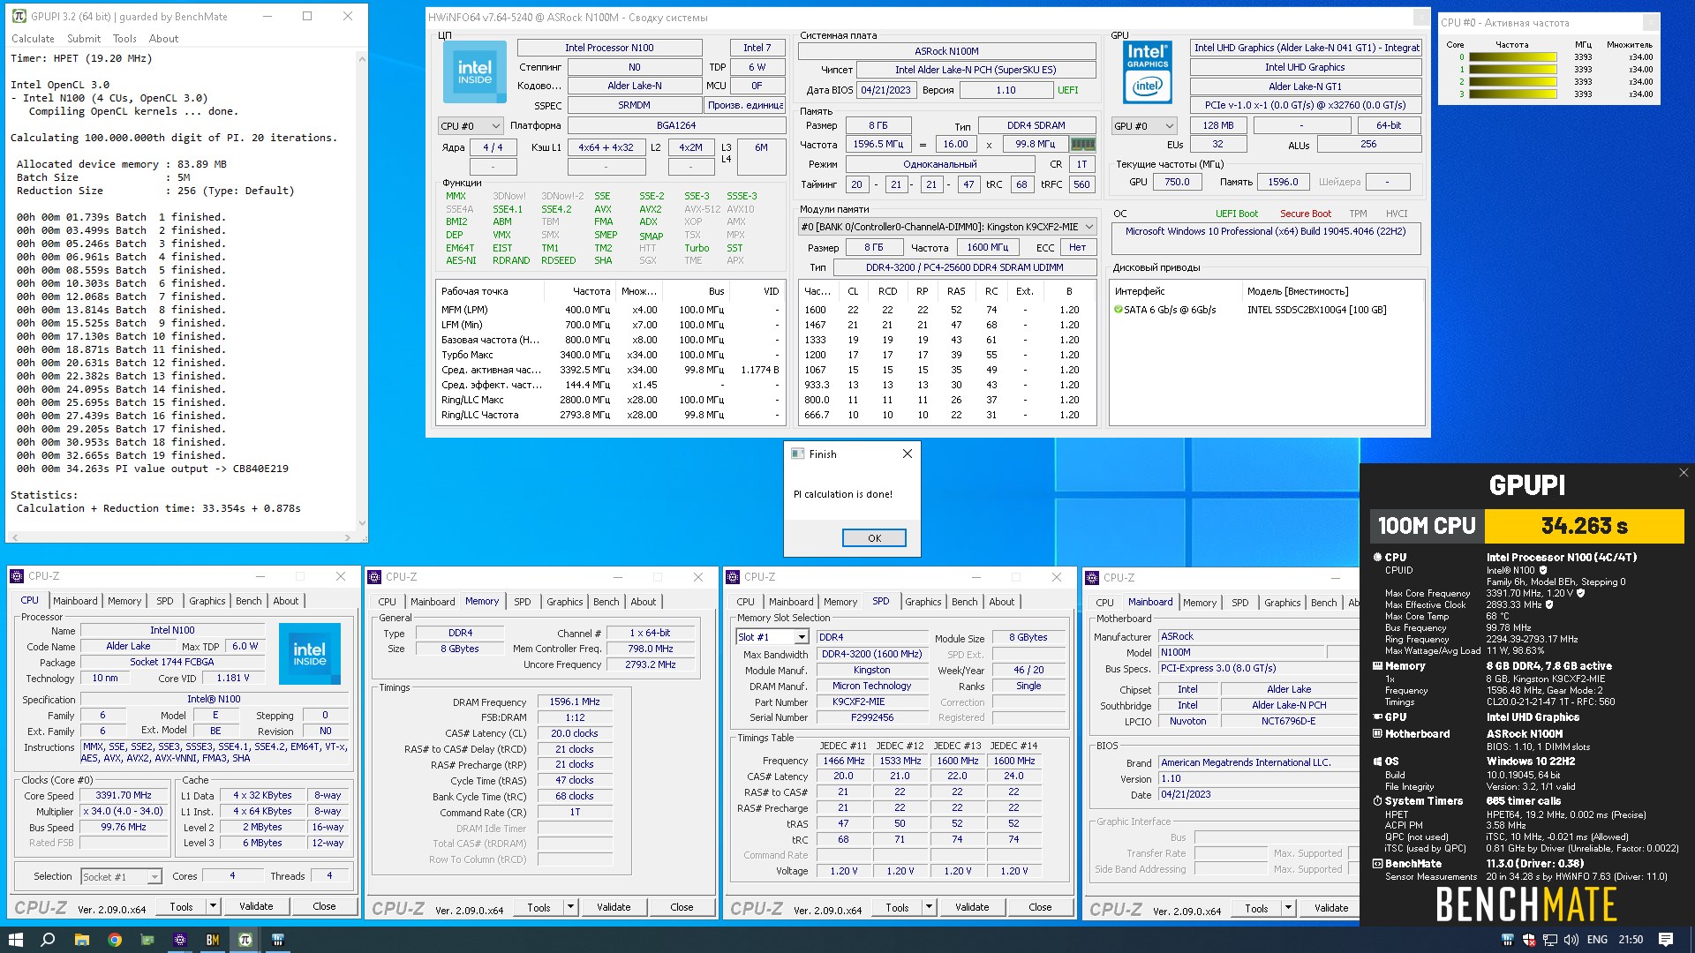Open Windows Security shield tray icon

1529,940
